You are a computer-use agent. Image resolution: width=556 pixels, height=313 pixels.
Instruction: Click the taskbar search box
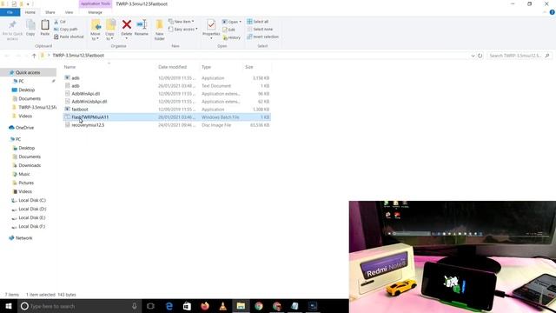pos(79,306)
